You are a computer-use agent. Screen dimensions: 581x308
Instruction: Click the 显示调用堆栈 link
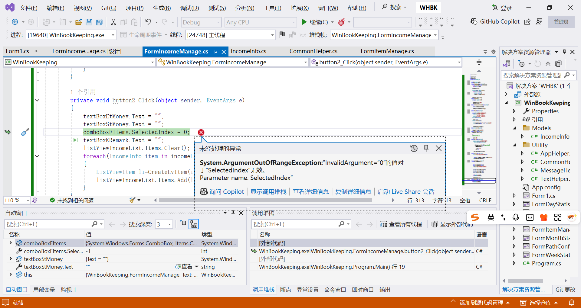pyautogui.click(x=268, y=192)
